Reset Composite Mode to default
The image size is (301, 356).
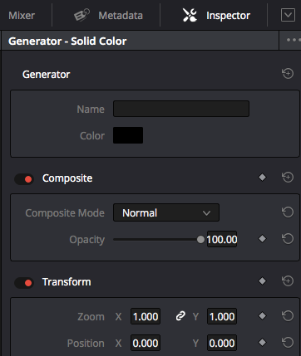coord(288,212)
